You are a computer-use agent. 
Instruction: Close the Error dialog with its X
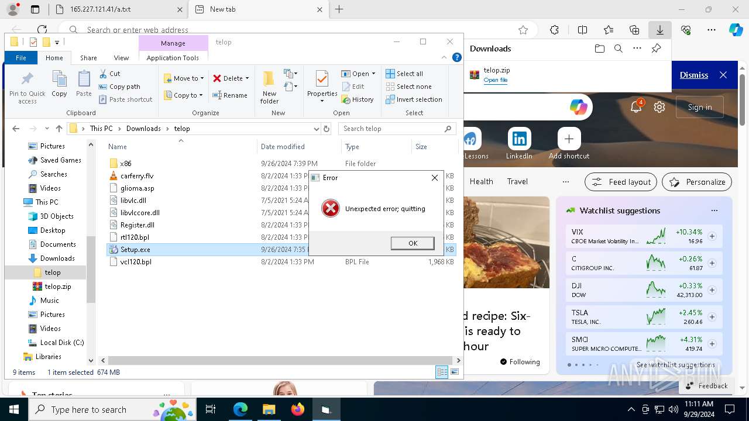(x=434, y=178)
